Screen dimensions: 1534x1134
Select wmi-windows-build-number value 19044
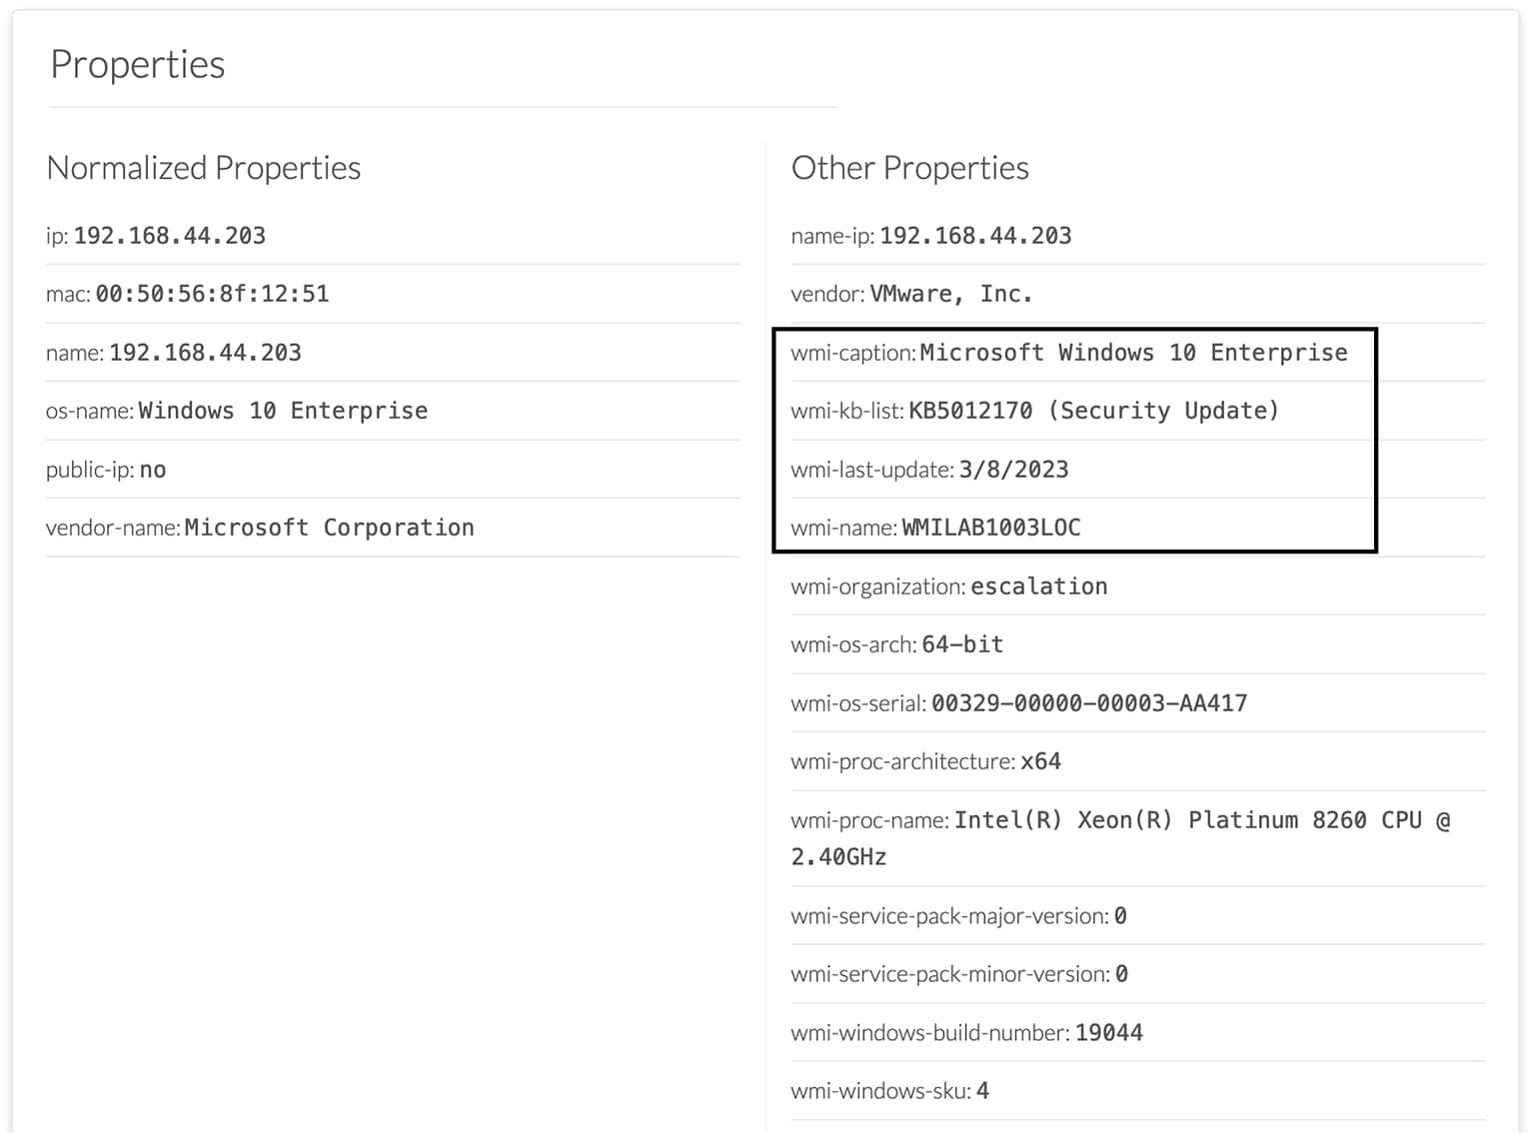pyautogui.click(x=1109, y=1033)
